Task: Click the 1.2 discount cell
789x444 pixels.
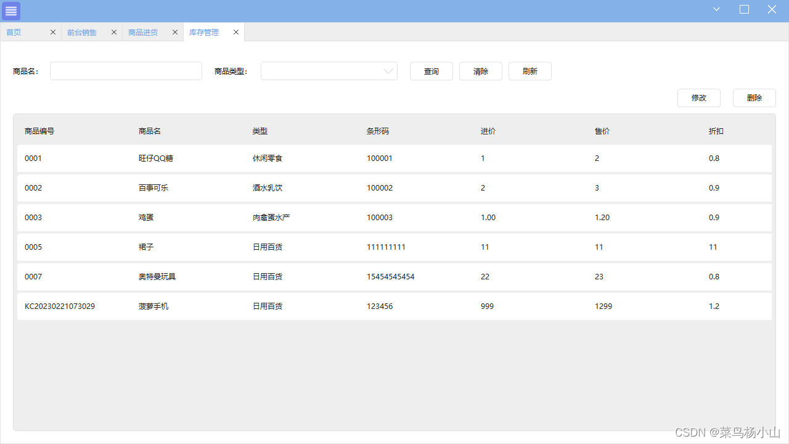Action: 714,306
